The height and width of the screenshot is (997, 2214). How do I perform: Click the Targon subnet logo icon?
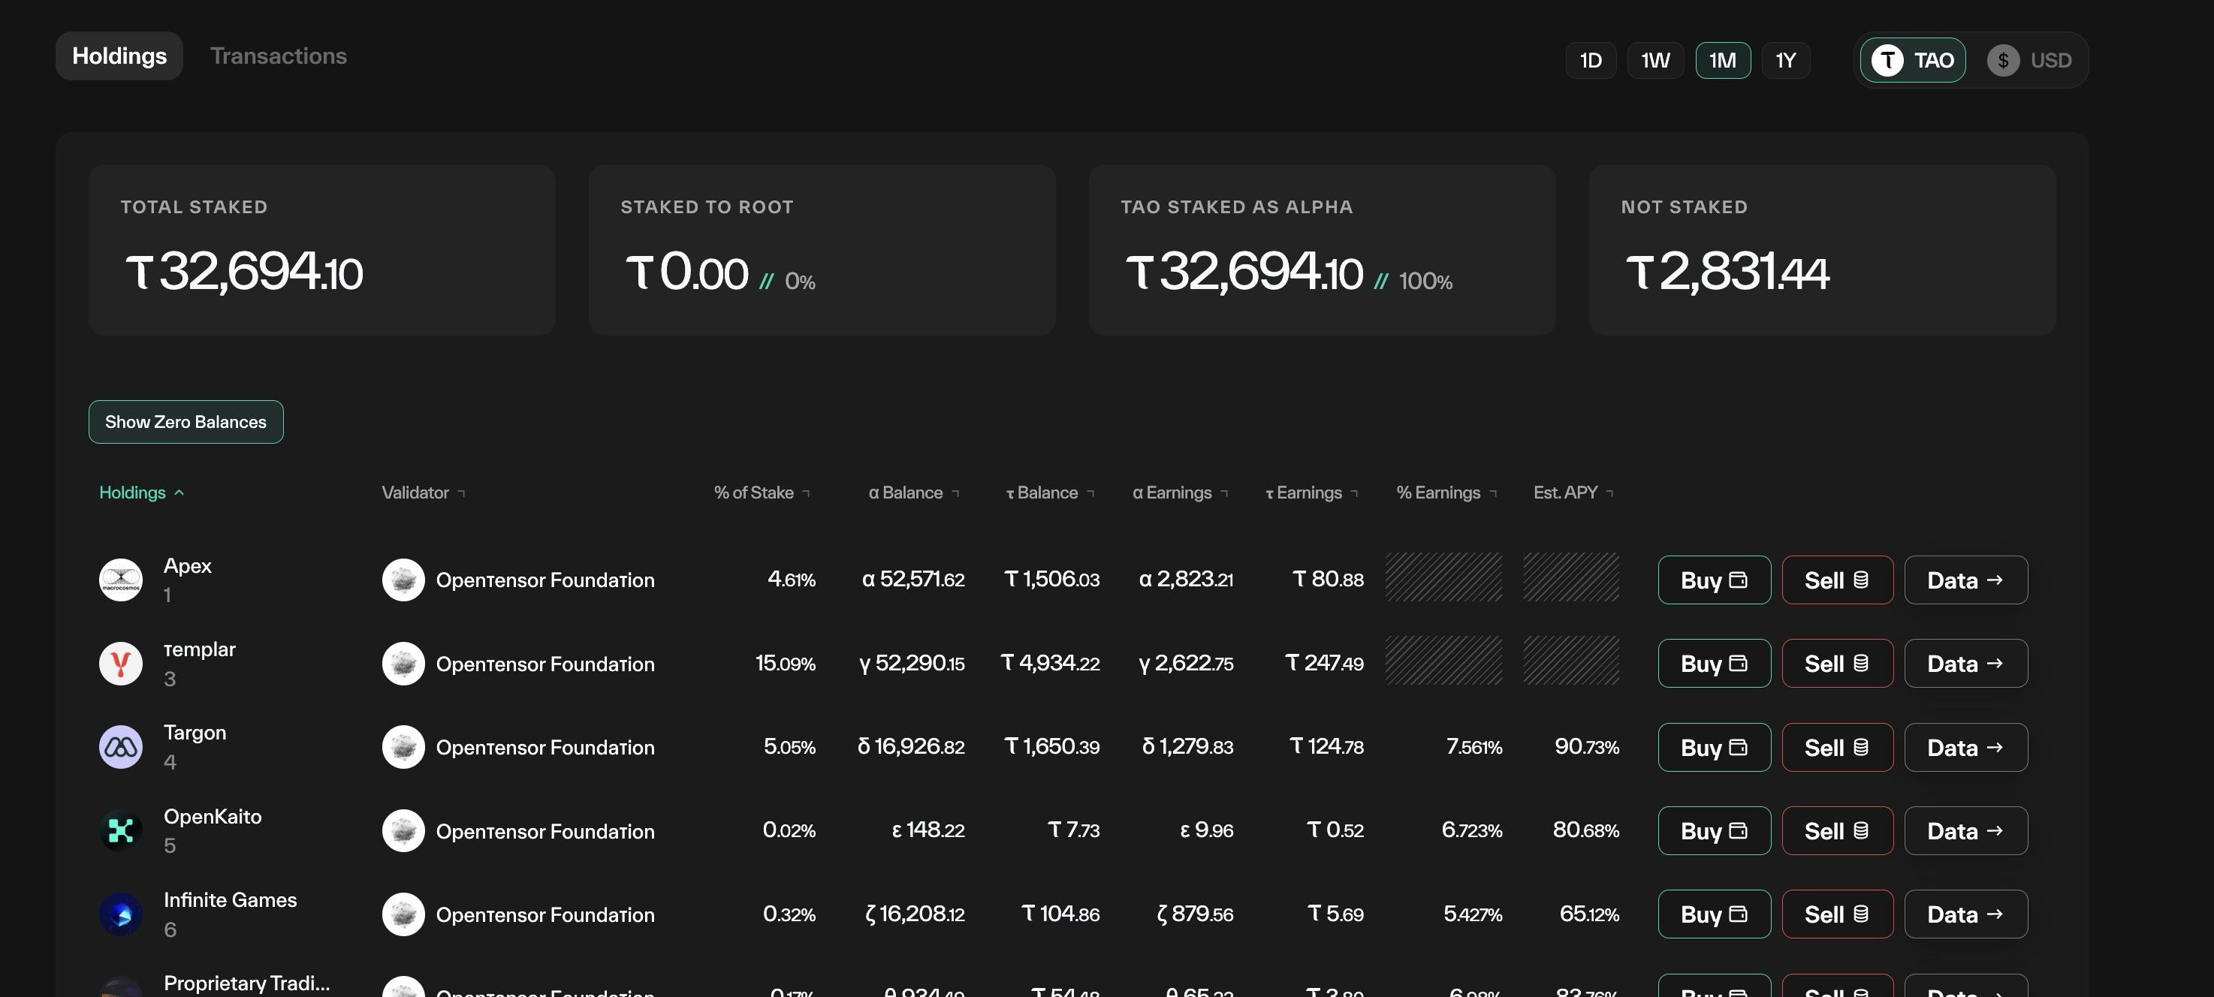pyautogui.click(x=120, y=747)
